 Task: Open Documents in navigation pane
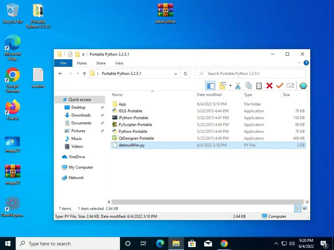coord(81,123)
